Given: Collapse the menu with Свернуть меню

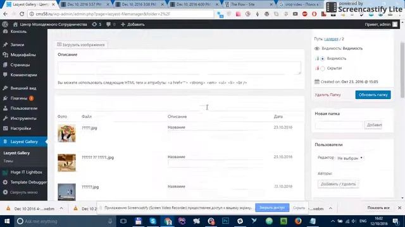Looking at the screenshot, I should click(23, 192).
